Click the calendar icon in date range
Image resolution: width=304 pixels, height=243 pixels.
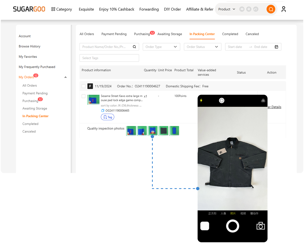coord(276,47)
